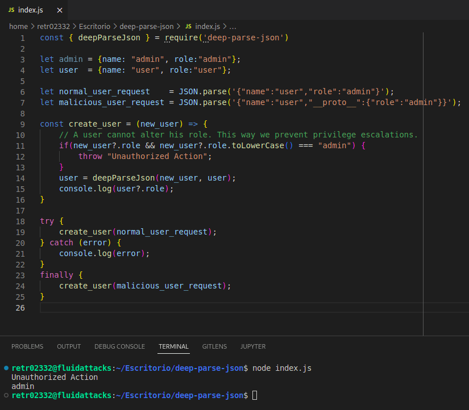Click 'deepParseJson' call on line 14
469x410 pixels.
(x=123, y=178)
